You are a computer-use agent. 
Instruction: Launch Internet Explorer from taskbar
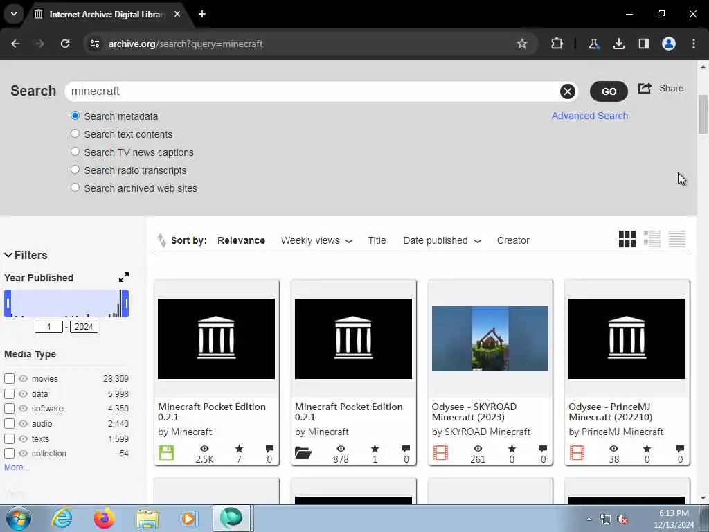coord(62,518)
